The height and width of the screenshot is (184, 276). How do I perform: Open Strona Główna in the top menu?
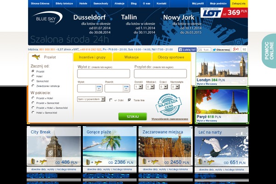(x=40, y=4)
